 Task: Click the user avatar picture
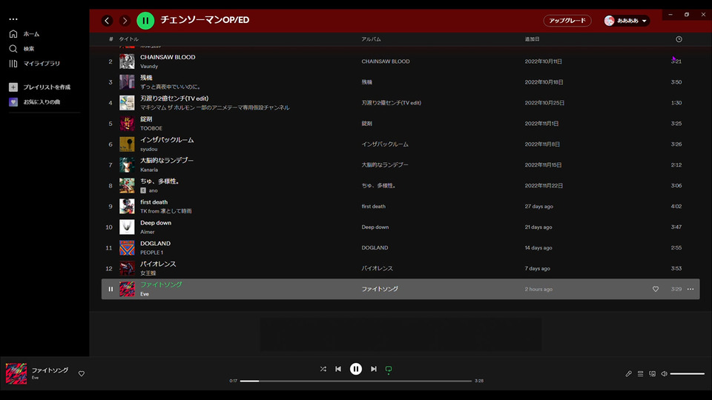[x=610, y=21]
